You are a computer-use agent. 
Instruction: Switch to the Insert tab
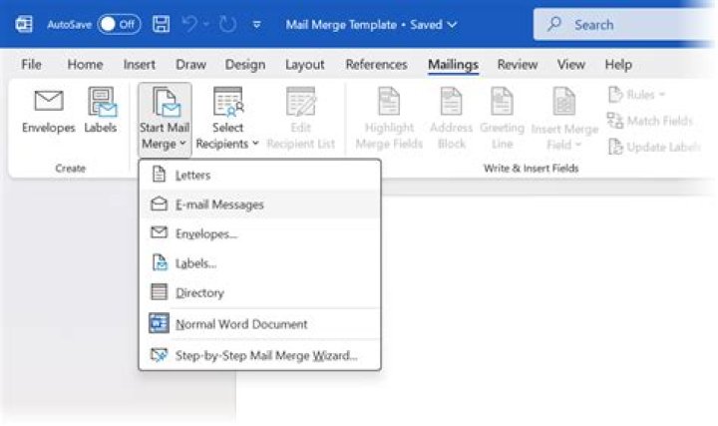tap(140, 65)
